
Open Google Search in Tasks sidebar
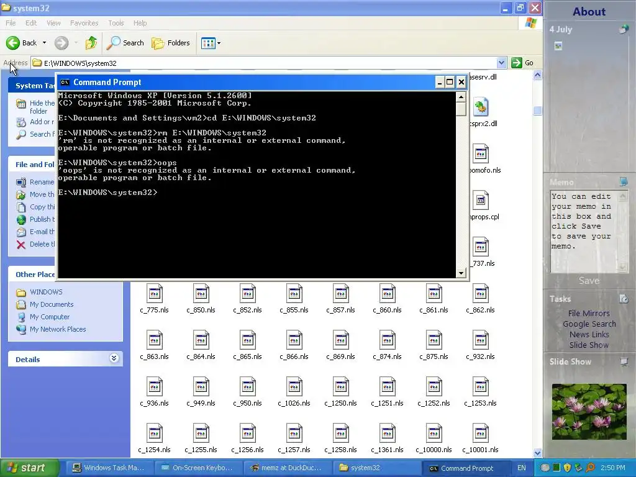[589, 324]
